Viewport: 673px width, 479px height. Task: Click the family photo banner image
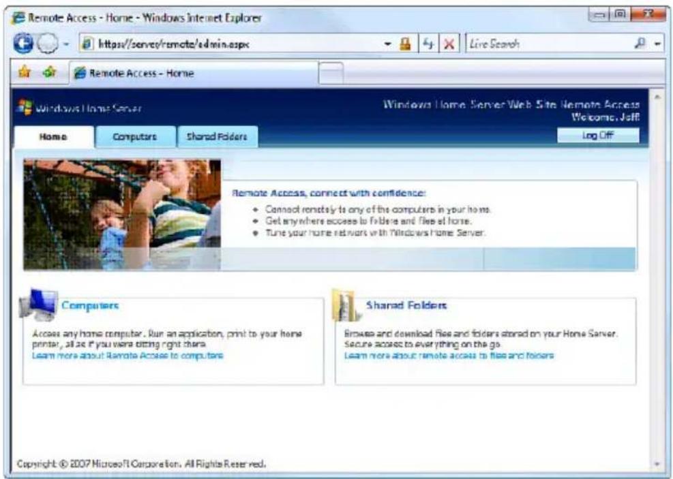(122, 215)
